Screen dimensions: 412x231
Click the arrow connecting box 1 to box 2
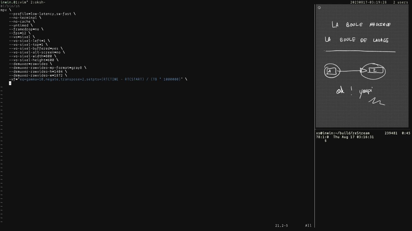point(351,71)
